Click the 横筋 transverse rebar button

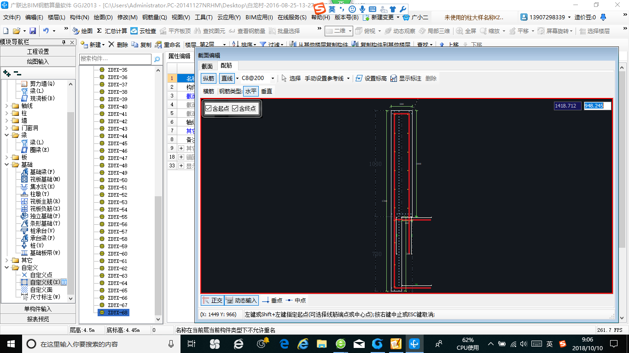pos(209,91)
